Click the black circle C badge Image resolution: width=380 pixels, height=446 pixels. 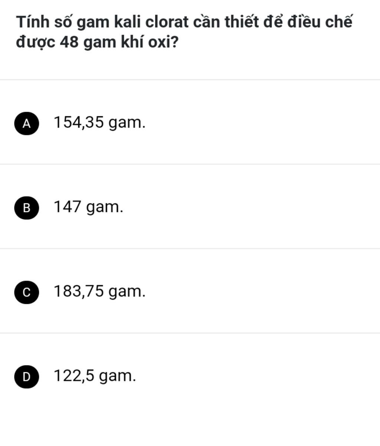pyautogui.click(x=26, y=292)
